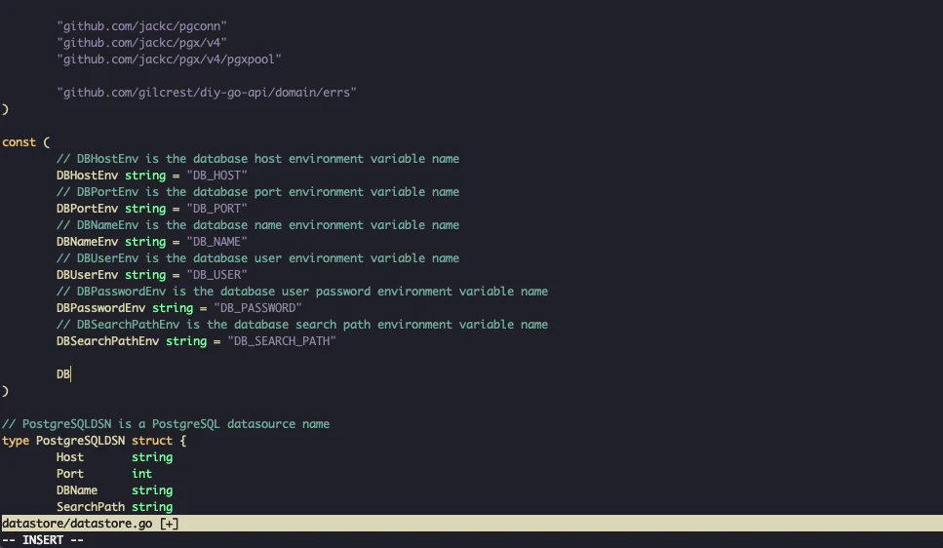The width and height of the screenshot is (943, 548).
Task: Click the INSERT mode indicator
Action: (x=43, y=540)
